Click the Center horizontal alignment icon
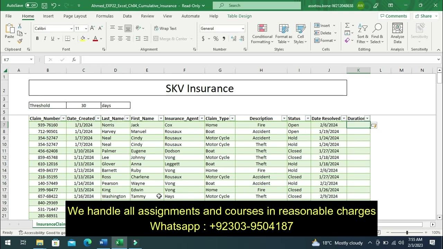443x249 pixels. pos(120,39)
